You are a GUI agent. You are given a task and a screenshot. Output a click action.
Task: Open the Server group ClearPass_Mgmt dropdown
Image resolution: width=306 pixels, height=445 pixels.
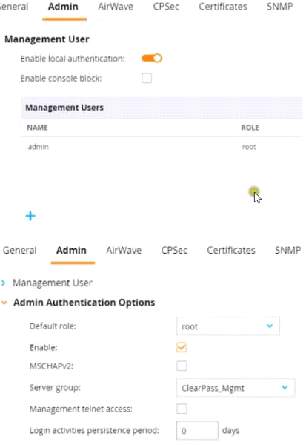click(x=236, y=388)
